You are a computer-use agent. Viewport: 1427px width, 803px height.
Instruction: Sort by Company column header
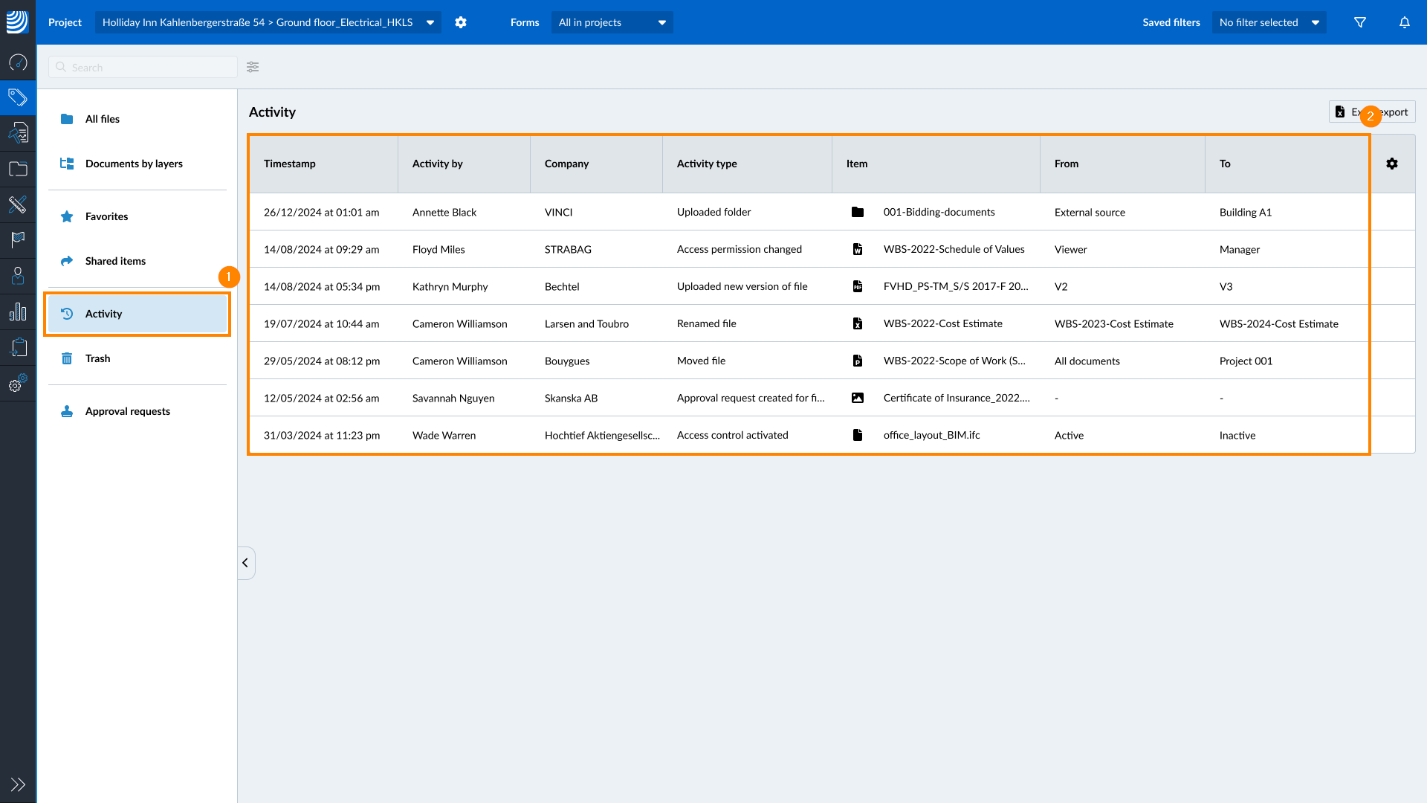click(566, 164)
